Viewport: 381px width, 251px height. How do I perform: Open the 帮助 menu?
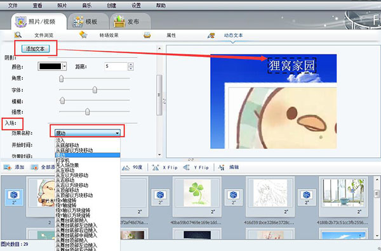(x=161, y=5)
